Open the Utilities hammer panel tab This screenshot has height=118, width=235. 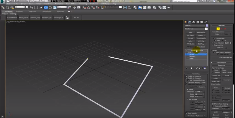(206, 22)
